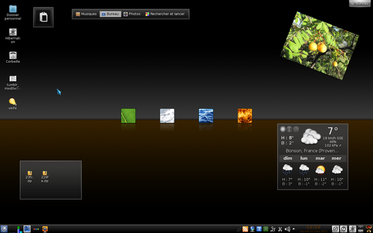
Task: Click the green tray icon
Action: pos(266,229)
